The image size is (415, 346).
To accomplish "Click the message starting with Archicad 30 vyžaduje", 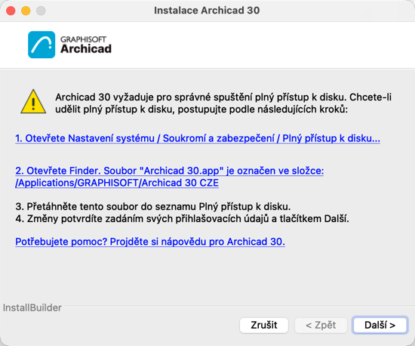I will [223, 103].
